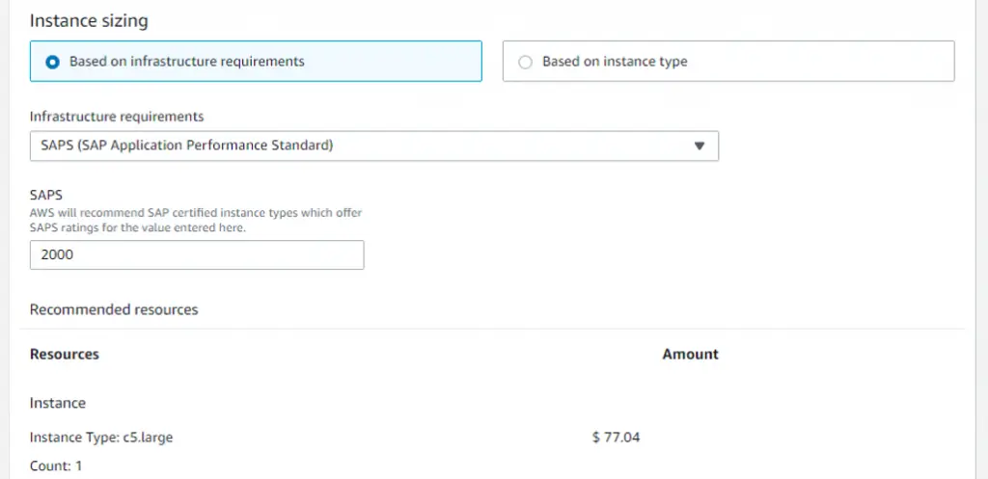Click the 'Recommended resources' heading

click(x=114, y=309)
